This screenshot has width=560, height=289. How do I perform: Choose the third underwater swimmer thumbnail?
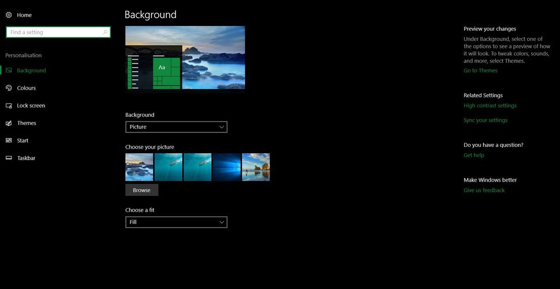tap(197, 167)
